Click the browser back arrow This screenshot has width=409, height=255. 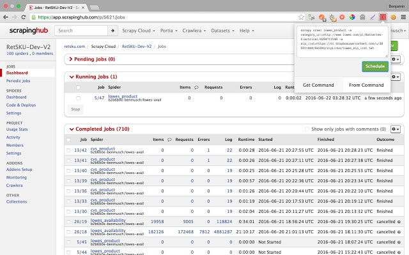(6, 18)
